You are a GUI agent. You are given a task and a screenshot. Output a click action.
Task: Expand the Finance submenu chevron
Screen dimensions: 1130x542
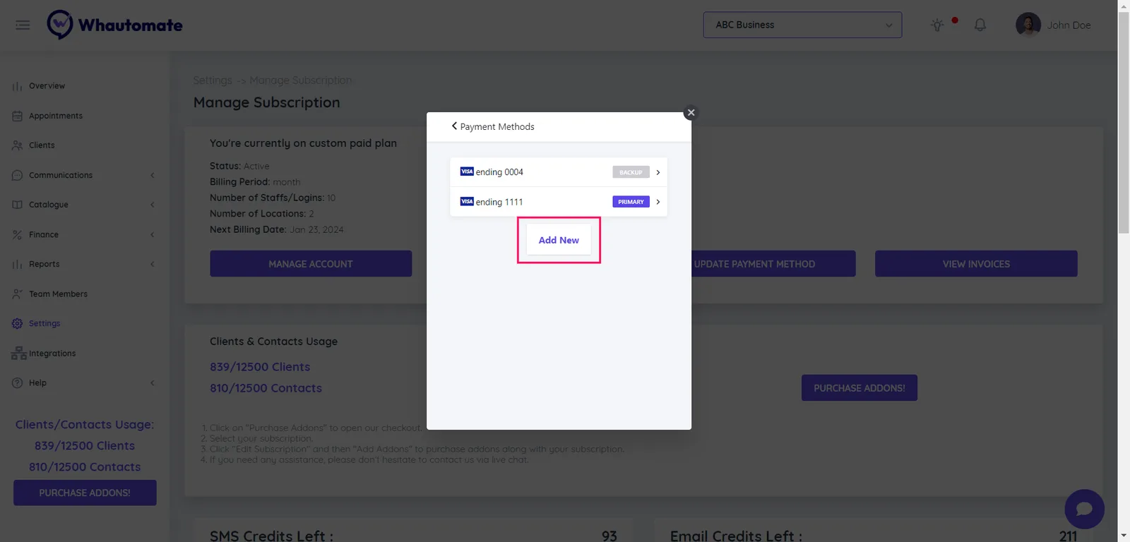pyautogui.click(x=153, y=234)
